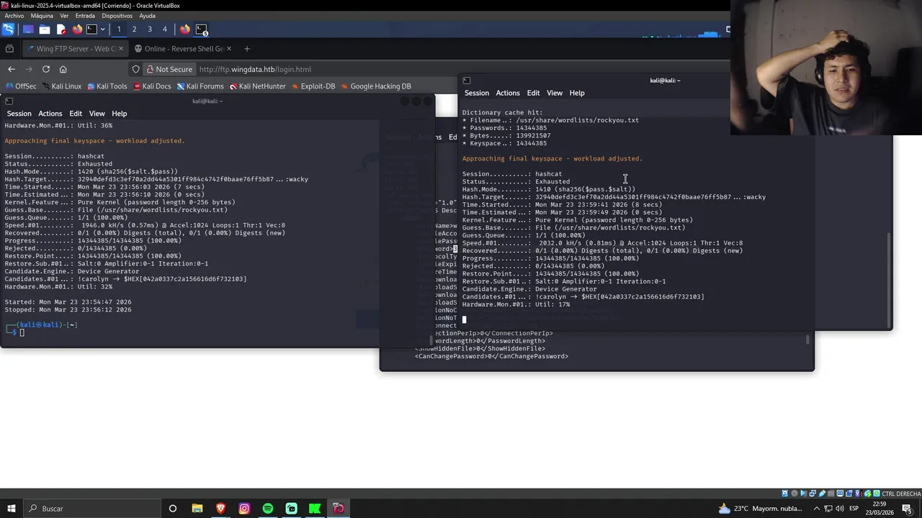Click the left terminal window icon

(x=9, y=101)
